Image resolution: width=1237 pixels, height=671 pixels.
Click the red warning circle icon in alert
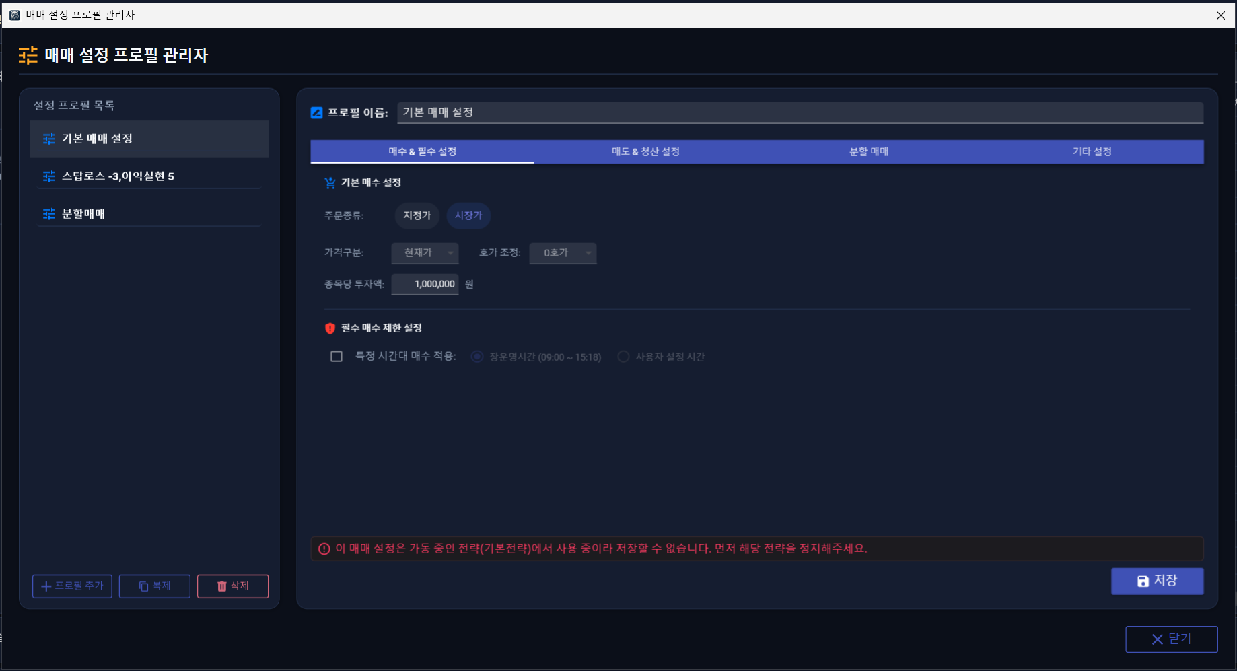click(324, 549)
